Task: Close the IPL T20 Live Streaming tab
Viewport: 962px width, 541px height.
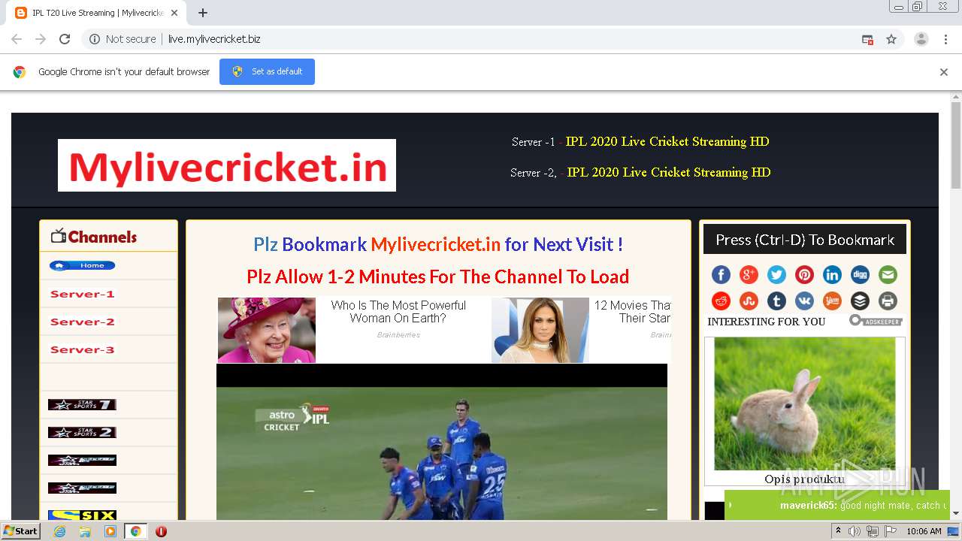Action: [174, 13]
